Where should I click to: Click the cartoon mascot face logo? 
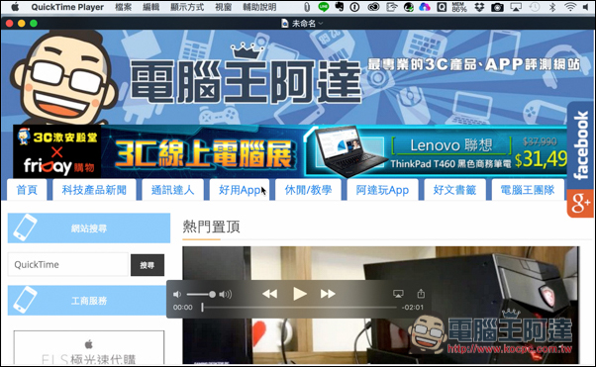63,78
